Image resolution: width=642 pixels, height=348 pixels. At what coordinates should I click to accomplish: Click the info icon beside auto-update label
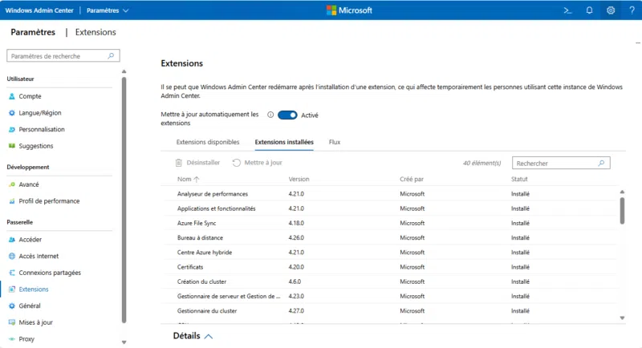tap(270, 115)
